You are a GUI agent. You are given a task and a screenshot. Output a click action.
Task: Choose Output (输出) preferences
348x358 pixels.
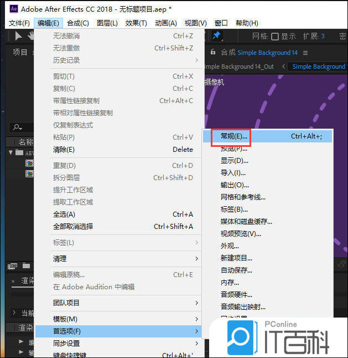pyautogui.click(x=267, y=185)
